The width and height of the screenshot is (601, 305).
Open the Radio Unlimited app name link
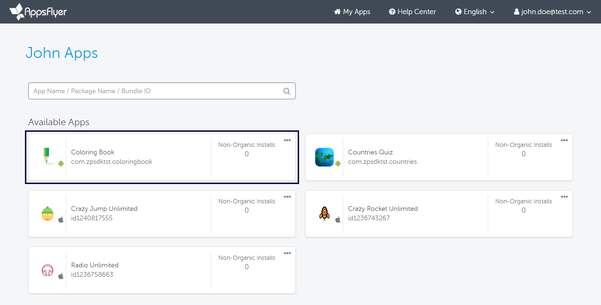[x=95, y=265]
